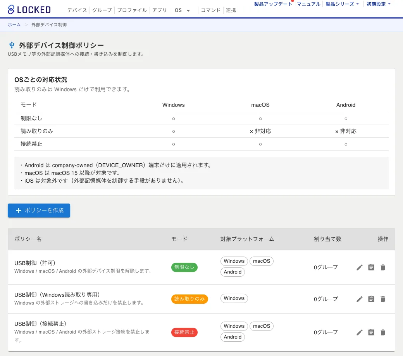The image size is (403, 356).
Task: Edit the USB制御（Windows読み取り専用）policy
Action: tap(359, 299)
